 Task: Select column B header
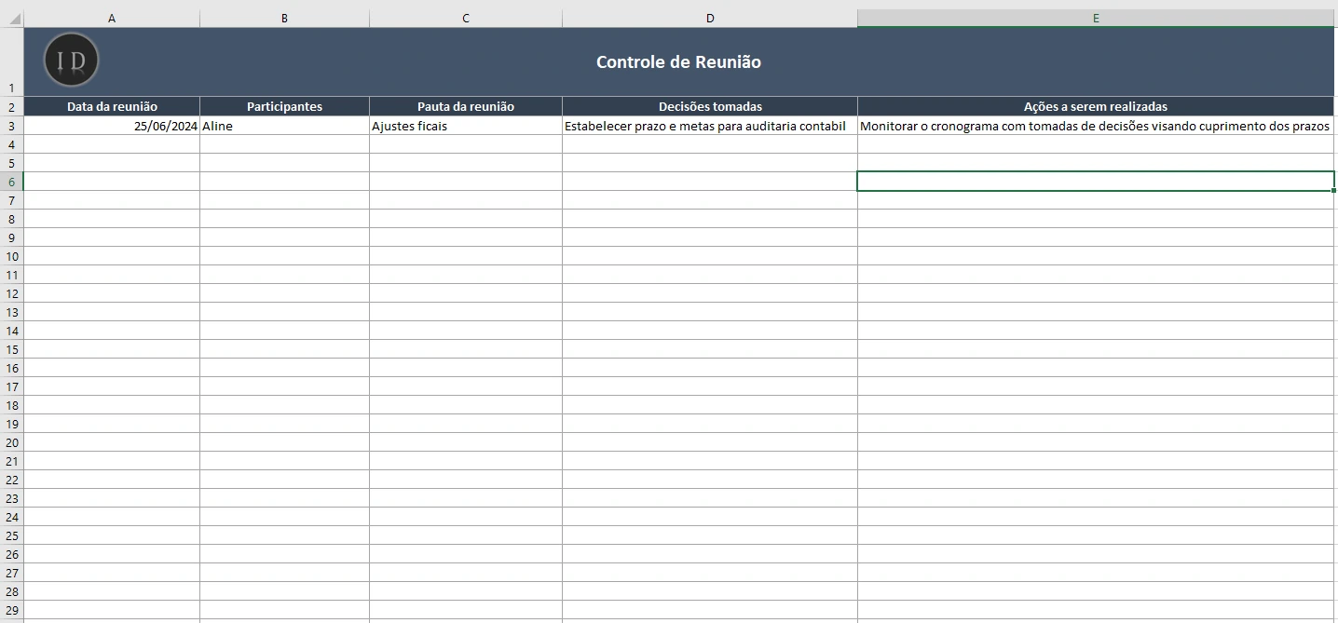[x=284, y=19]
